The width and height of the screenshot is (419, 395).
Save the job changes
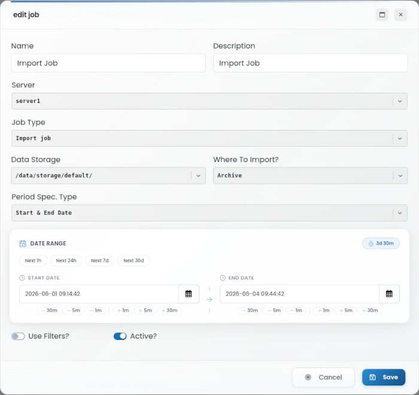tap(384, 378)
